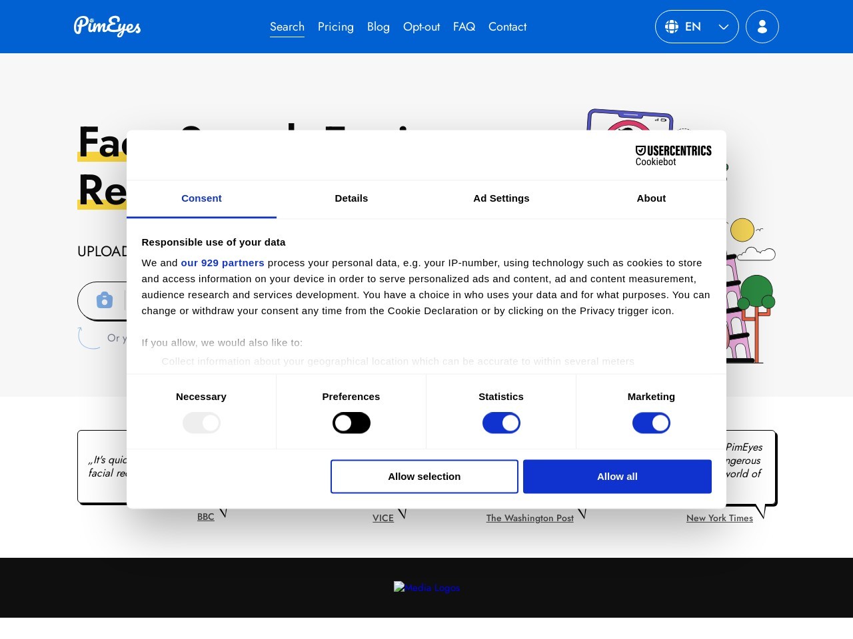Open the Pricing page
Image resolution: width=853 pixels, height=639 pixels.
point(336,27)
